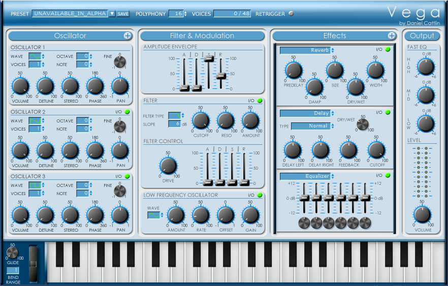Click the Oscillator section header
The height and width of the screenshot is (286, 448).
70,36
